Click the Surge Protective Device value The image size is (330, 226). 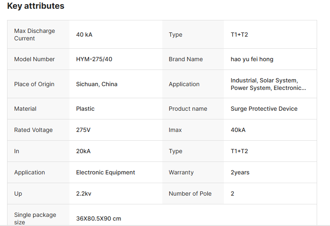[x=264, y=109]
